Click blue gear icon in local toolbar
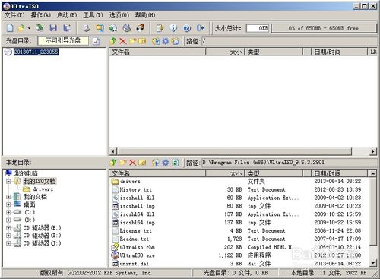Viewport: 380px width, 279px height. coord(166,163)
